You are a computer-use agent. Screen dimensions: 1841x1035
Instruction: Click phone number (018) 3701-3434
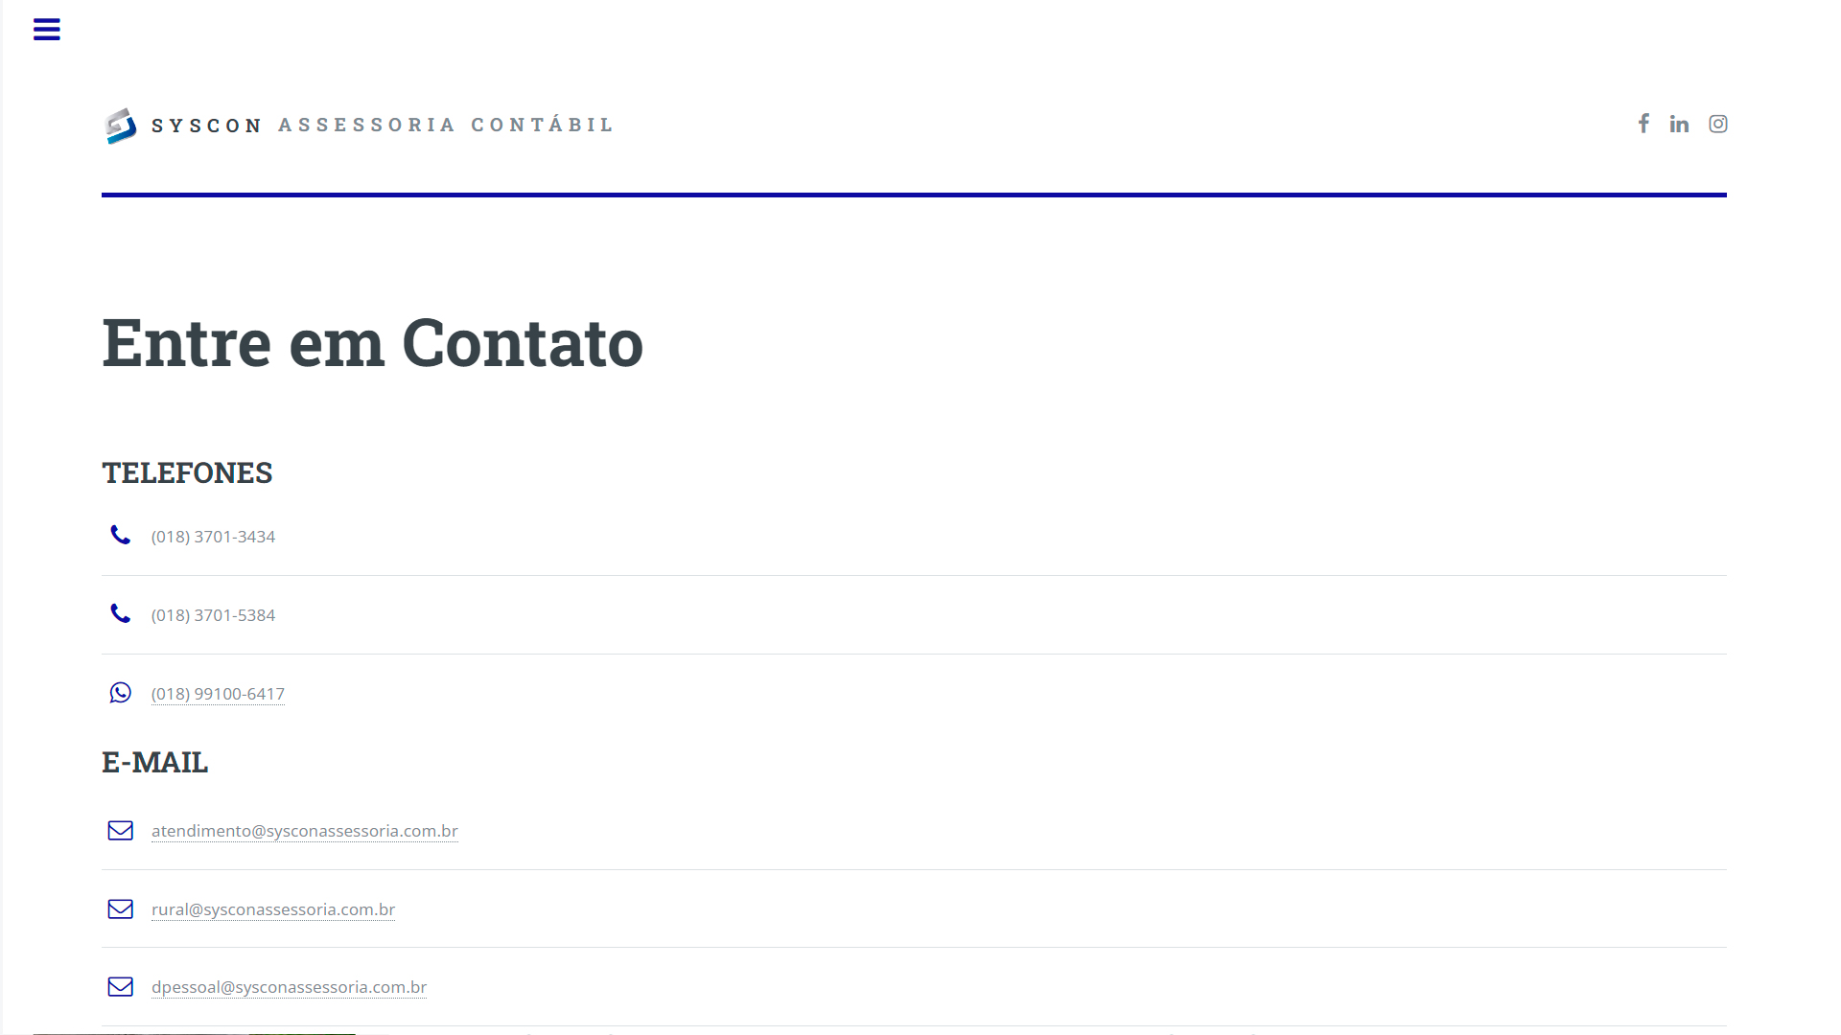click(213, 537)
